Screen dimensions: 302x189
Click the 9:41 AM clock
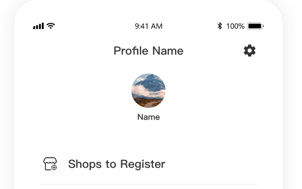[149, 26]
